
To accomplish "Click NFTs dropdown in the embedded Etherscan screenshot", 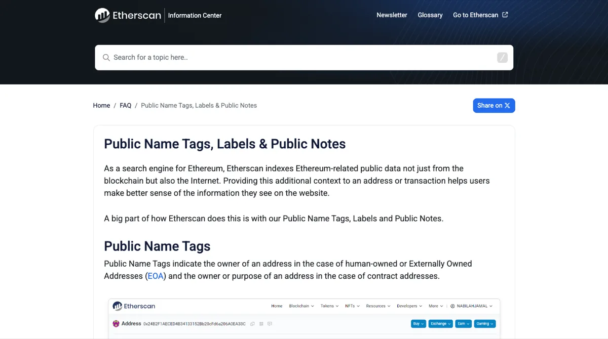I will tap(352, 306).
